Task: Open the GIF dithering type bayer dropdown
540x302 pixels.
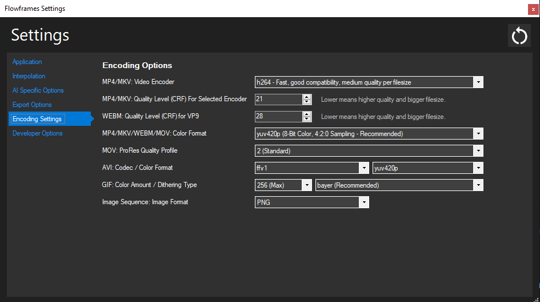Action: tap(399, 185)
